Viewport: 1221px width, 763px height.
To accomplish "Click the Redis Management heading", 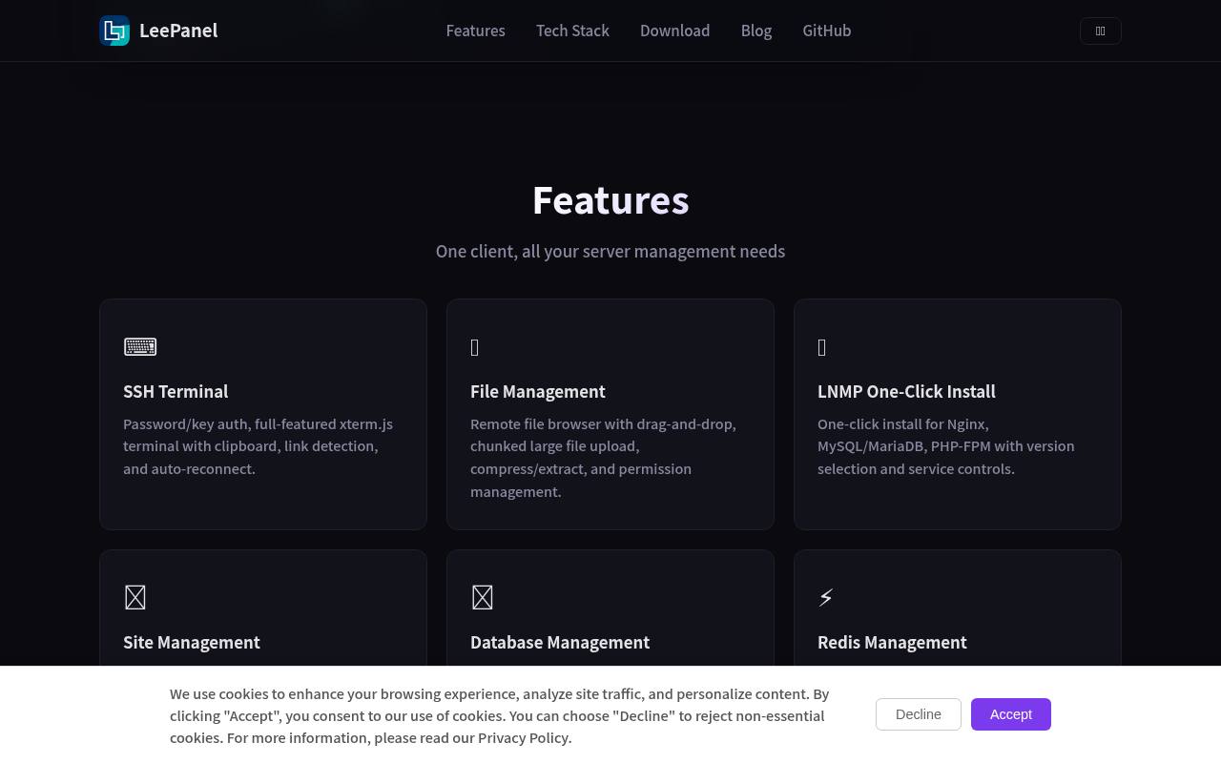I will pos(892,643).
